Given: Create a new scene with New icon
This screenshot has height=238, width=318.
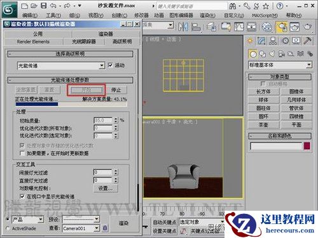Looking at the screenshot, I should [25, 6].
